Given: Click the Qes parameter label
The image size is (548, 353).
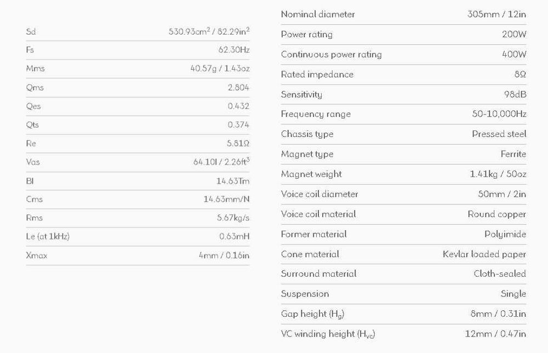Looking at the screenshot, I should click(33, 106).
